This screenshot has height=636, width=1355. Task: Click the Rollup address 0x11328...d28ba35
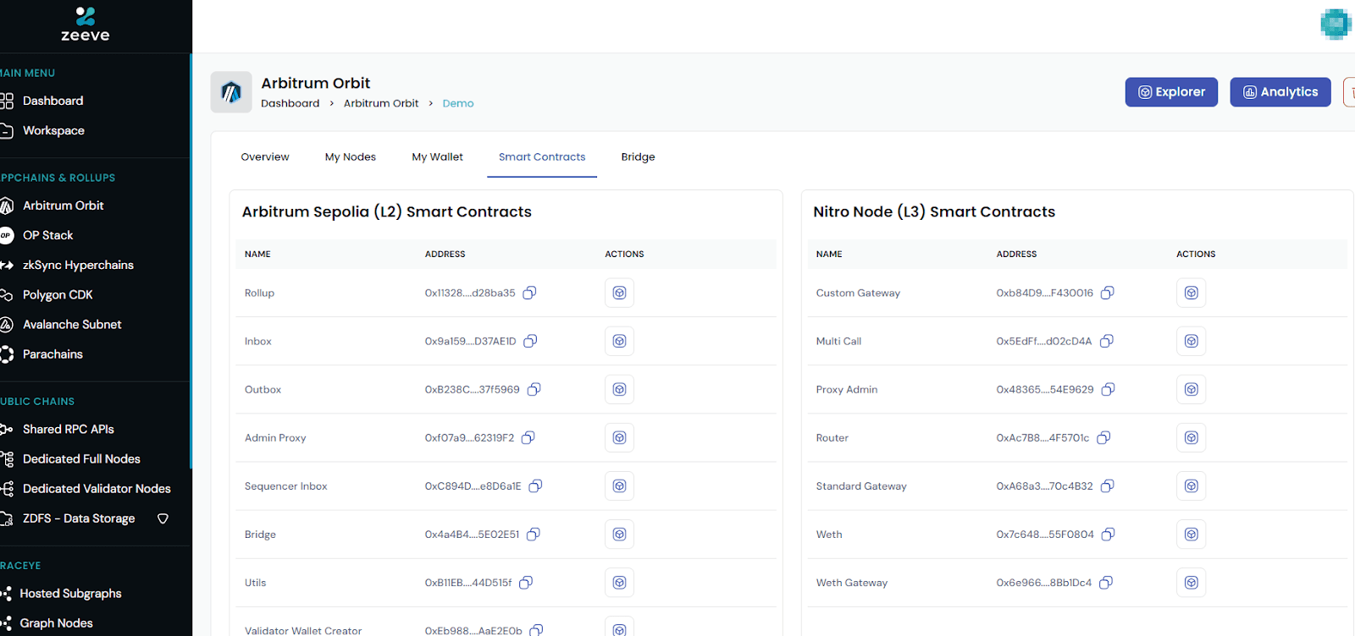coord(470,293)
